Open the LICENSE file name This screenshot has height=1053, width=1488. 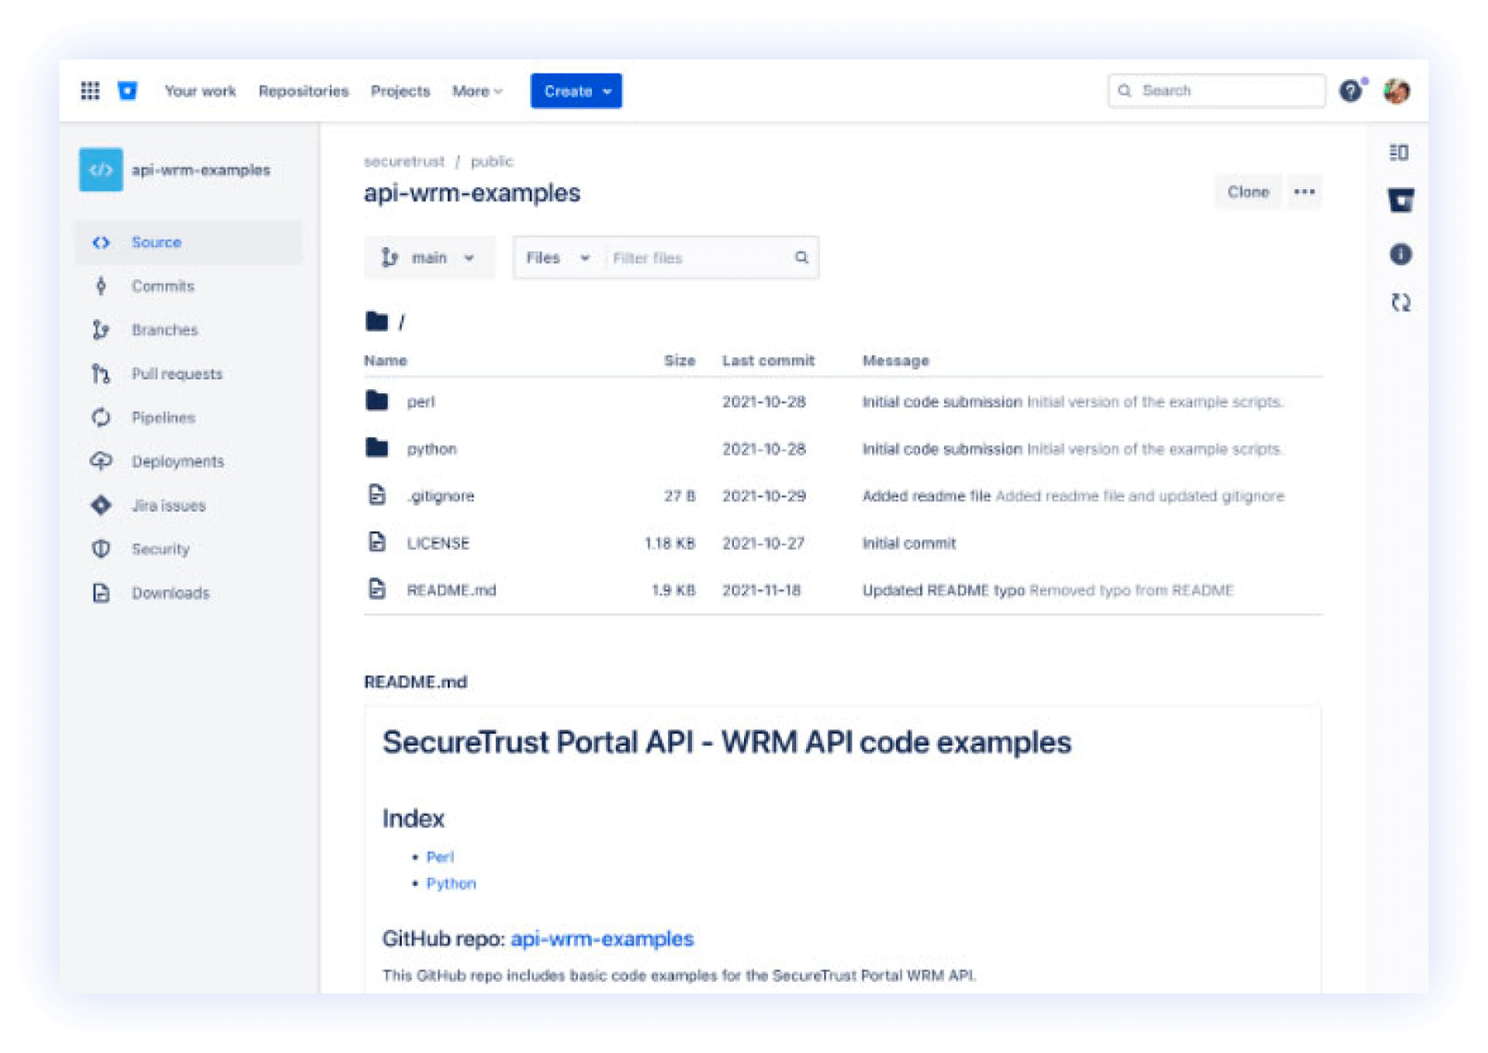(x=438, y=543)
